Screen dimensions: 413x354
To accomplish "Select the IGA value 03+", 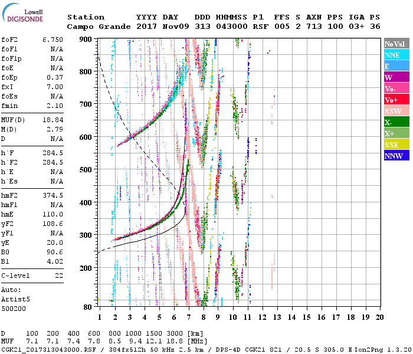I will coord(356,27).
